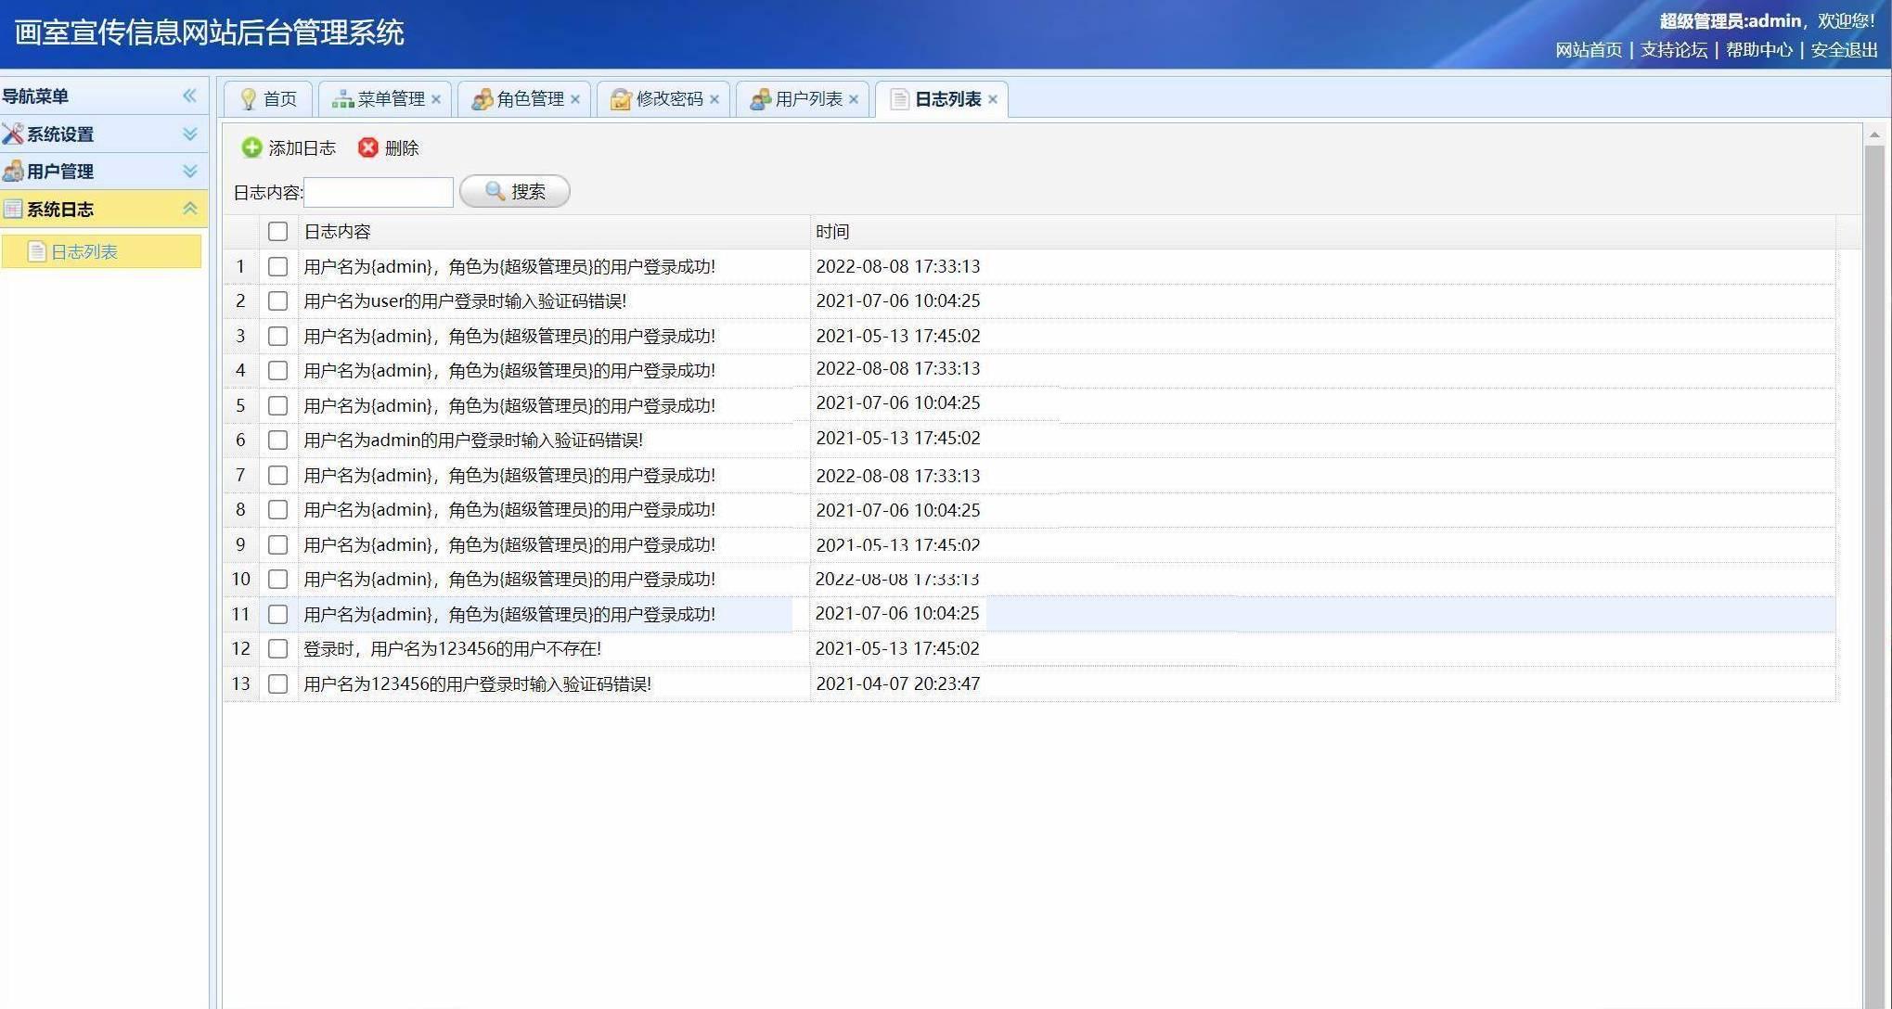
Task: Expand the System Settings section
Action: 190,134
